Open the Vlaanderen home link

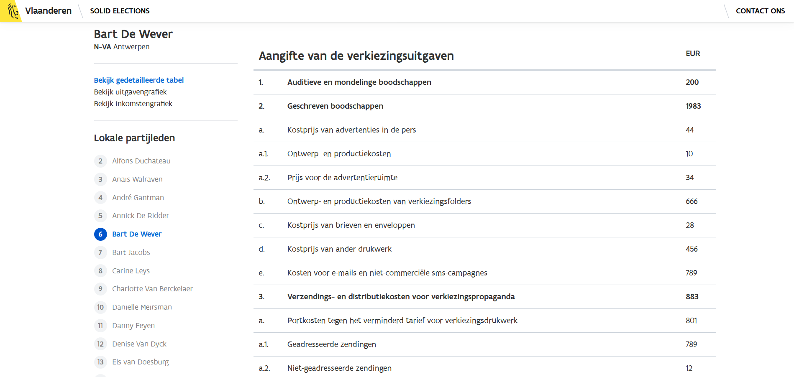point(48,11)
